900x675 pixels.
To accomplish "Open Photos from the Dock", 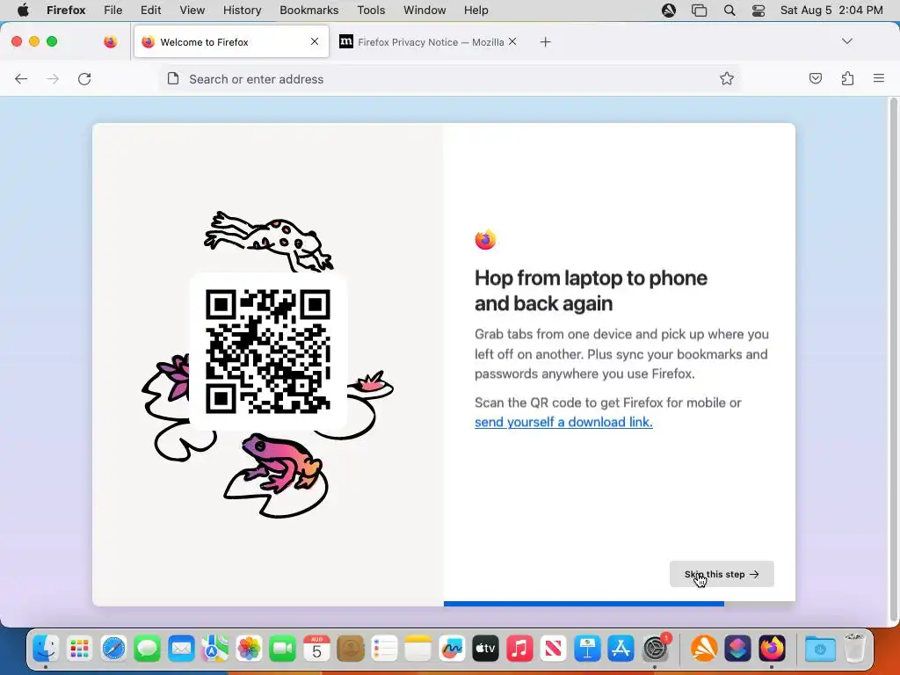I will coord(249,649).
